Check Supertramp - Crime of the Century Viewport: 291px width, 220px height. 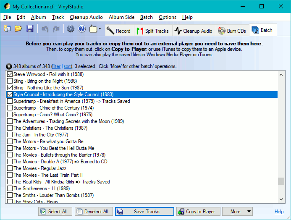[x=10, y=108]
